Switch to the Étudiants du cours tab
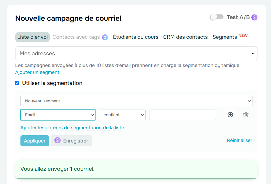The image size is (271, 184). point(136,37)
